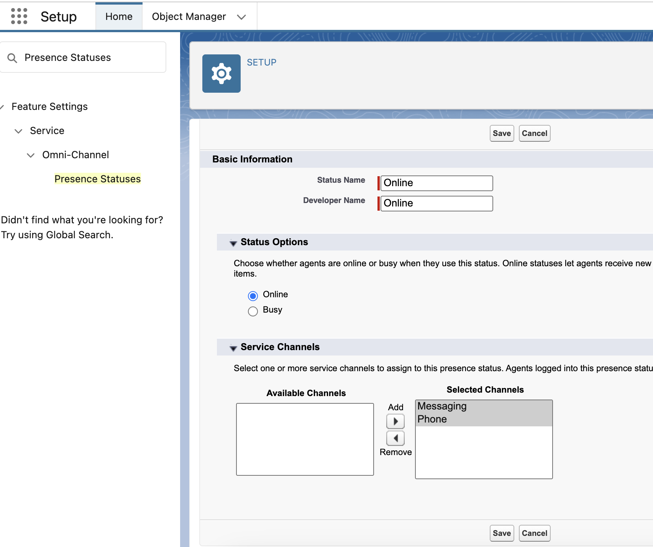
Task: Click the bottom Cancel button
Action: tap(535, 533)
